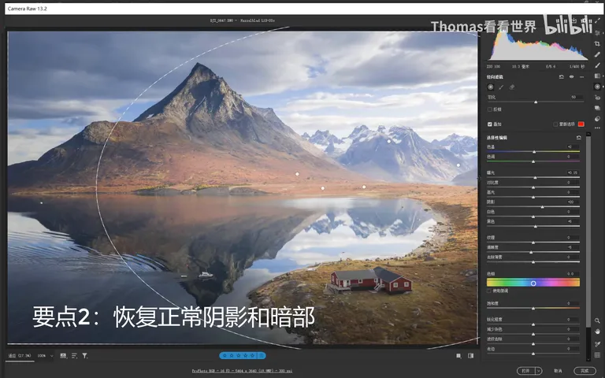Open filmstrip menu icon in bottom bar

pyautogui.click(x=63, y=356)
